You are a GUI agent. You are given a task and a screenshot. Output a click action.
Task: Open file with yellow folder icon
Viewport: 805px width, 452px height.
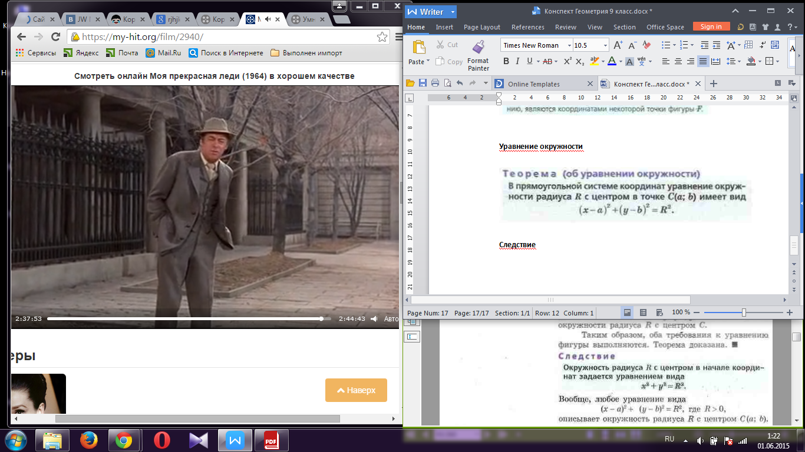click(411, 83)
